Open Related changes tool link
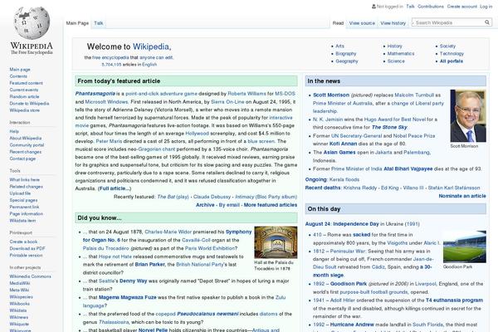The image size is (498, 332). (26, 187)
